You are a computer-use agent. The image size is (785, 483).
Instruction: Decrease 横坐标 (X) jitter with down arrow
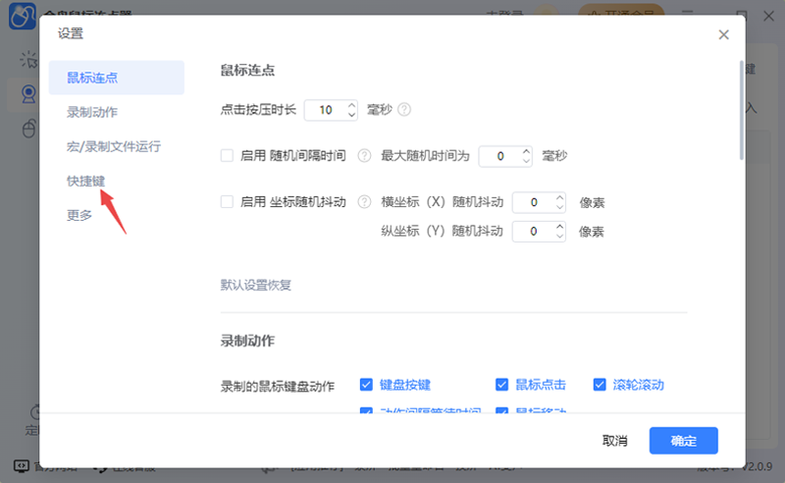tap(559, 207)
